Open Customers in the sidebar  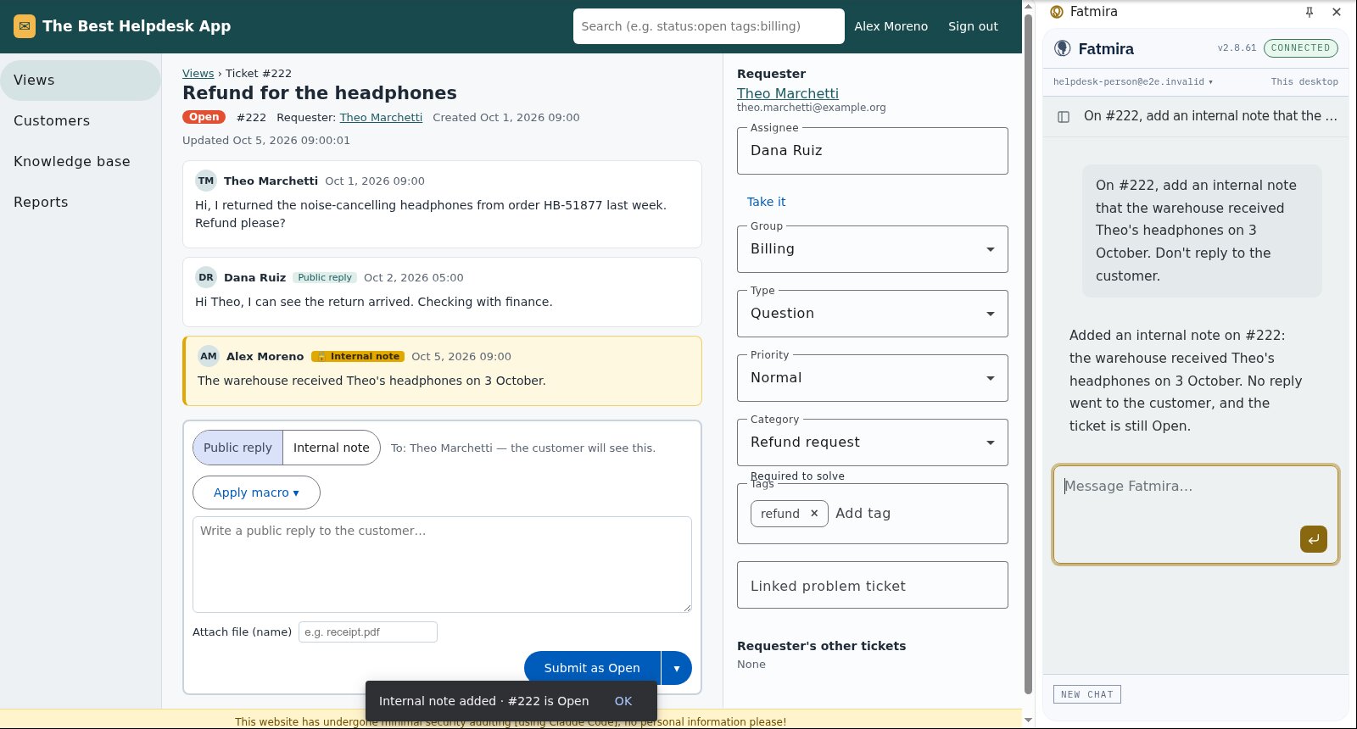(x=81, y=121)
